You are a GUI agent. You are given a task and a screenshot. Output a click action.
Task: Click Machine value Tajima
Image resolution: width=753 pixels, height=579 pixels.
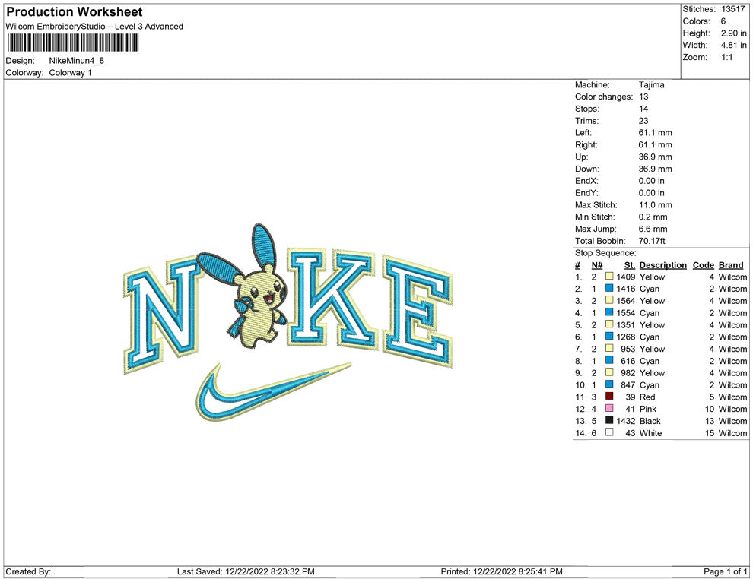coord(652,84)
